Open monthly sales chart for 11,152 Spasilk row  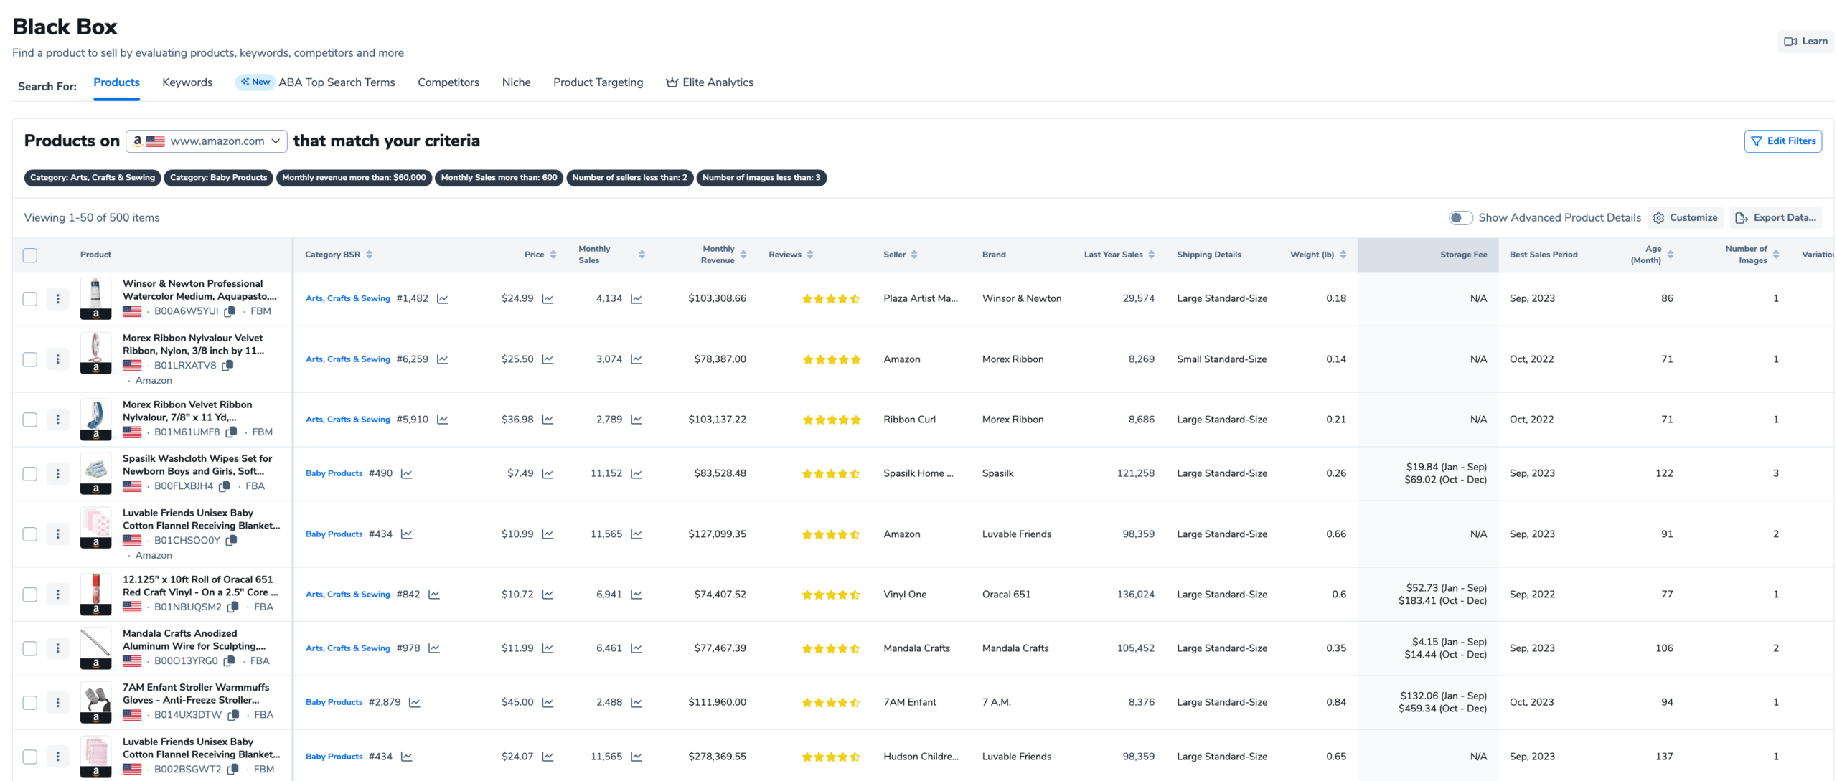(636, 473)
